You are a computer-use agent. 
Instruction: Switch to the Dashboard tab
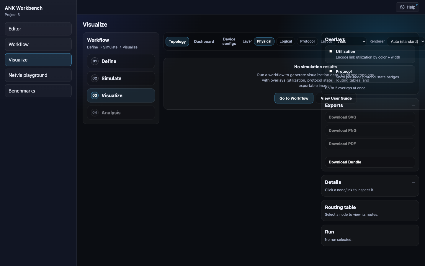coord(204,42)
